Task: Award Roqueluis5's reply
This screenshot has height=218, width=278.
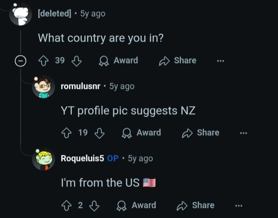Action: pos(136,206)
